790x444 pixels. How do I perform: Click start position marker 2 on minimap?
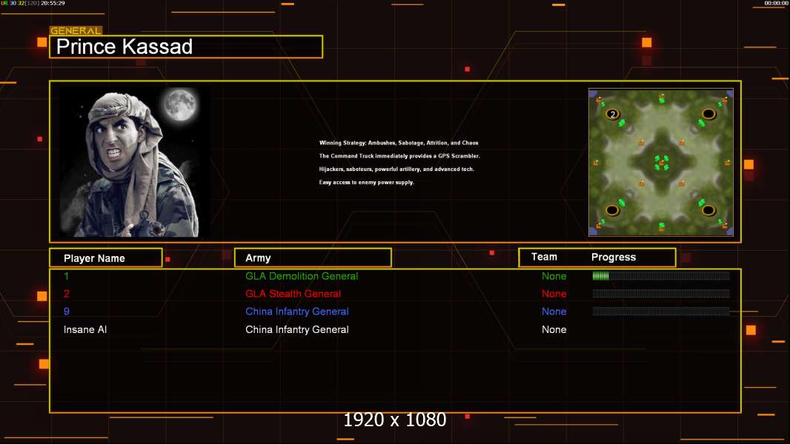coord(613,114)
